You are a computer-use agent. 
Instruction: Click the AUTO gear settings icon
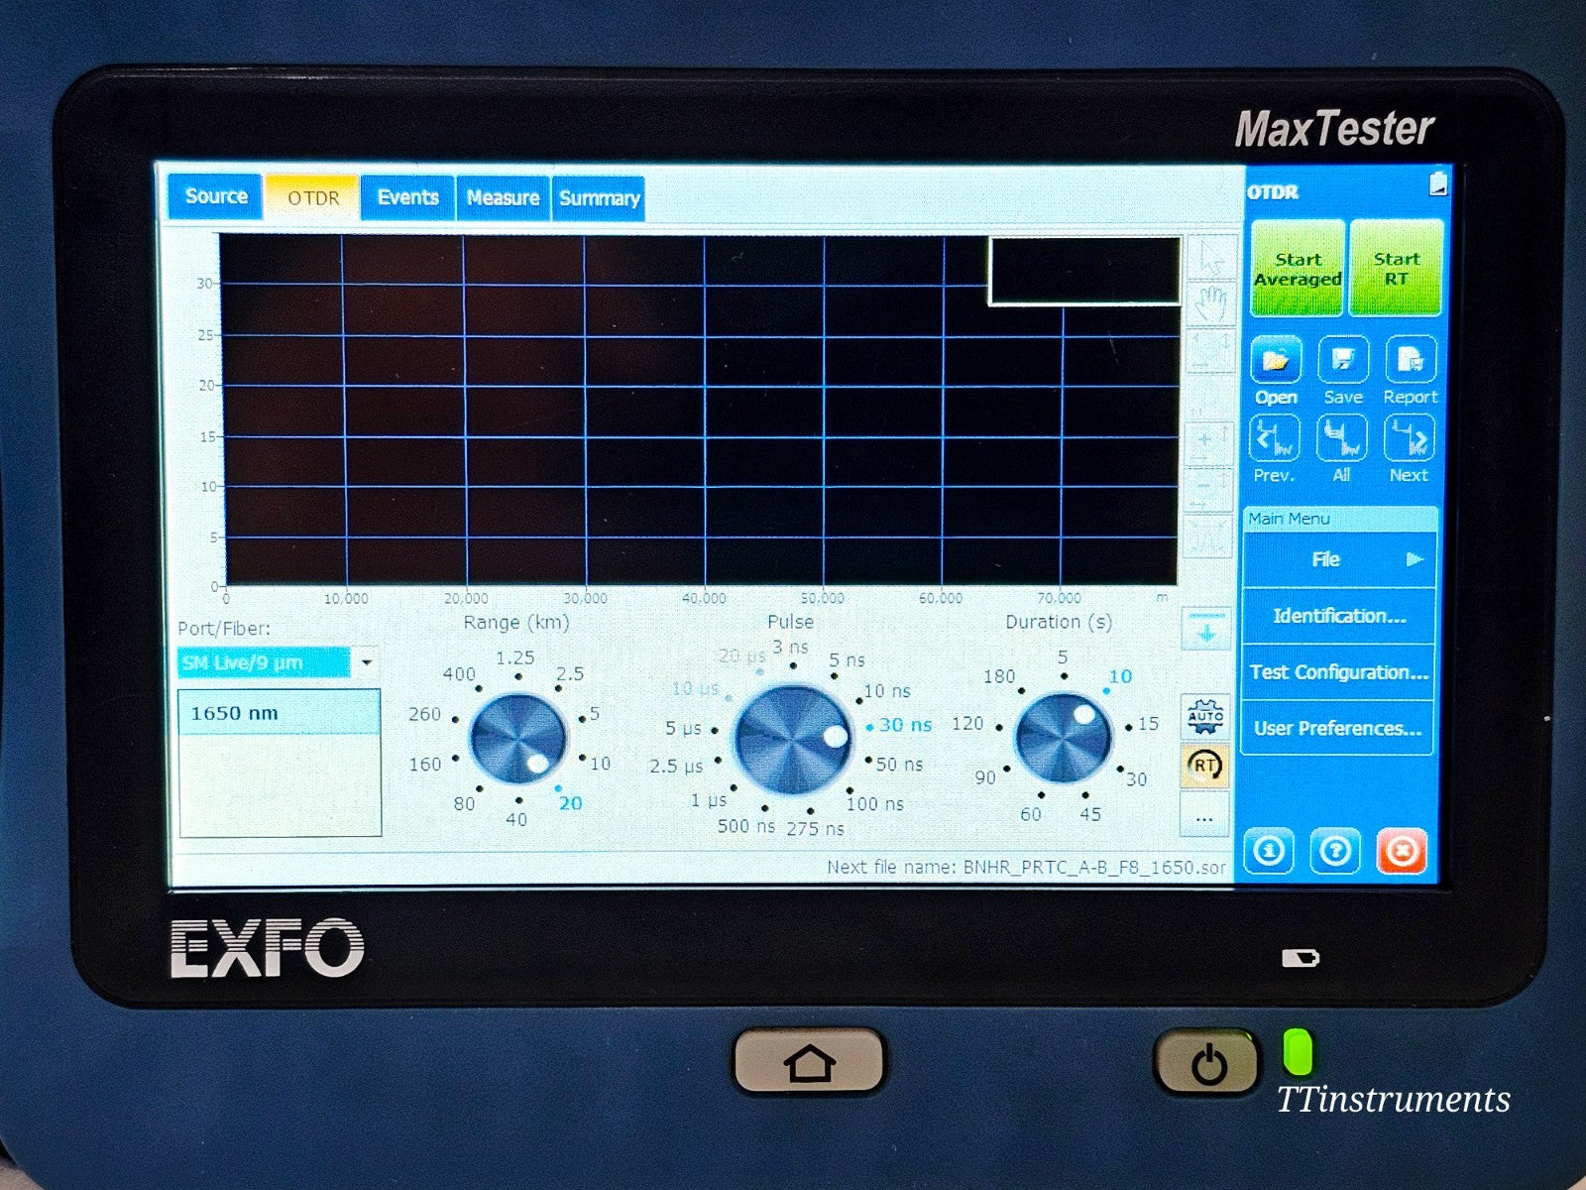pyautogui.click(x=1205, y=716)
